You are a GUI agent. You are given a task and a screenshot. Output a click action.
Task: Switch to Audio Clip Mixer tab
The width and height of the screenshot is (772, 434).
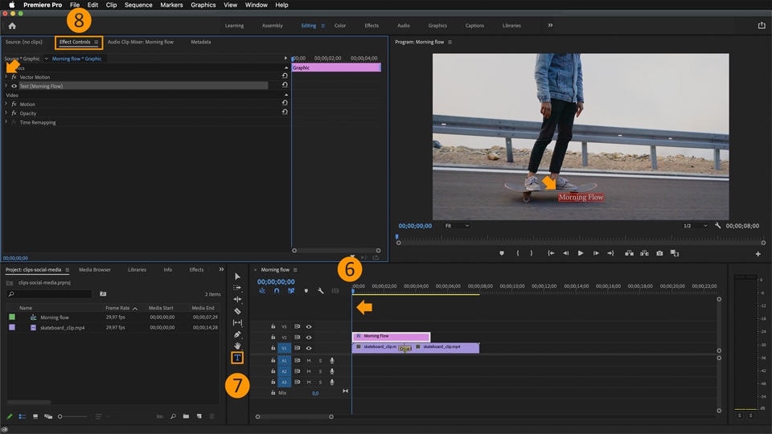[x=140, y=42]
